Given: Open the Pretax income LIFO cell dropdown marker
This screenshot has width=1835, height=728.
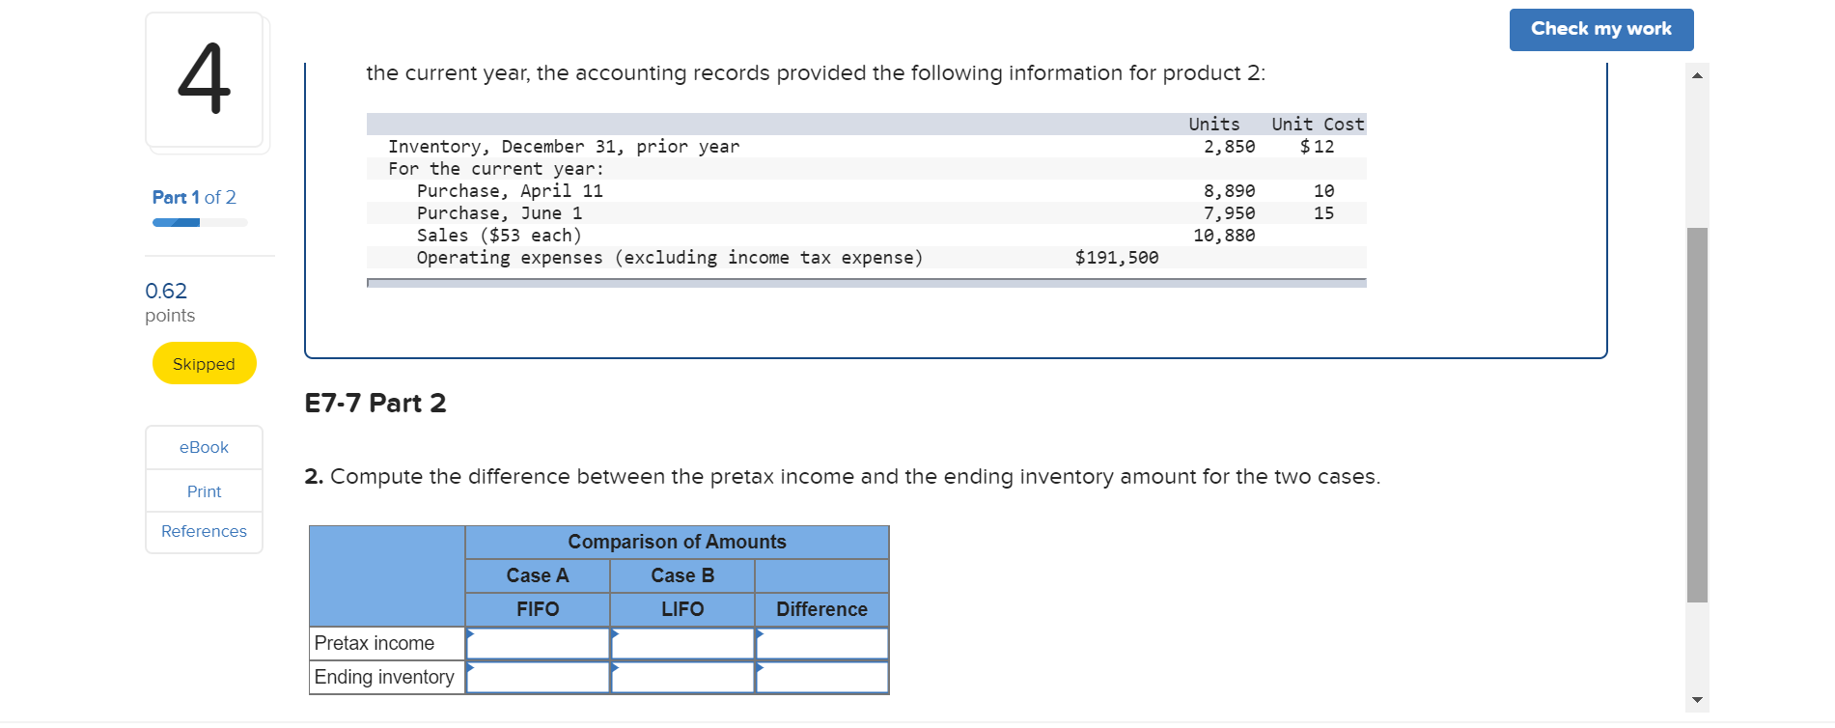Looking at the screenshot, I should 616,635.
